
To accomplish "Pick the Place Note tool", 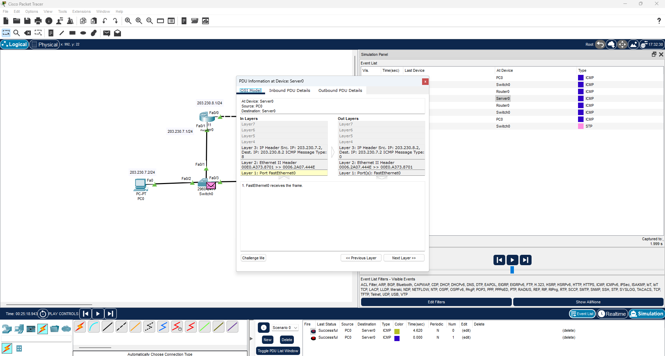I will coord(51,33).
